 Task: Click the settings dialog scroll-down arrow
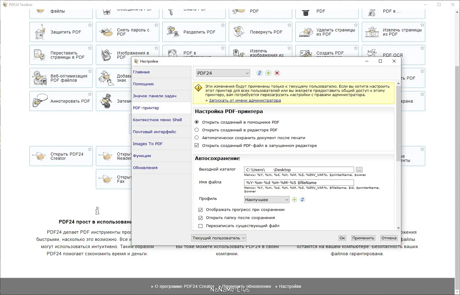[x=398, y=228]
